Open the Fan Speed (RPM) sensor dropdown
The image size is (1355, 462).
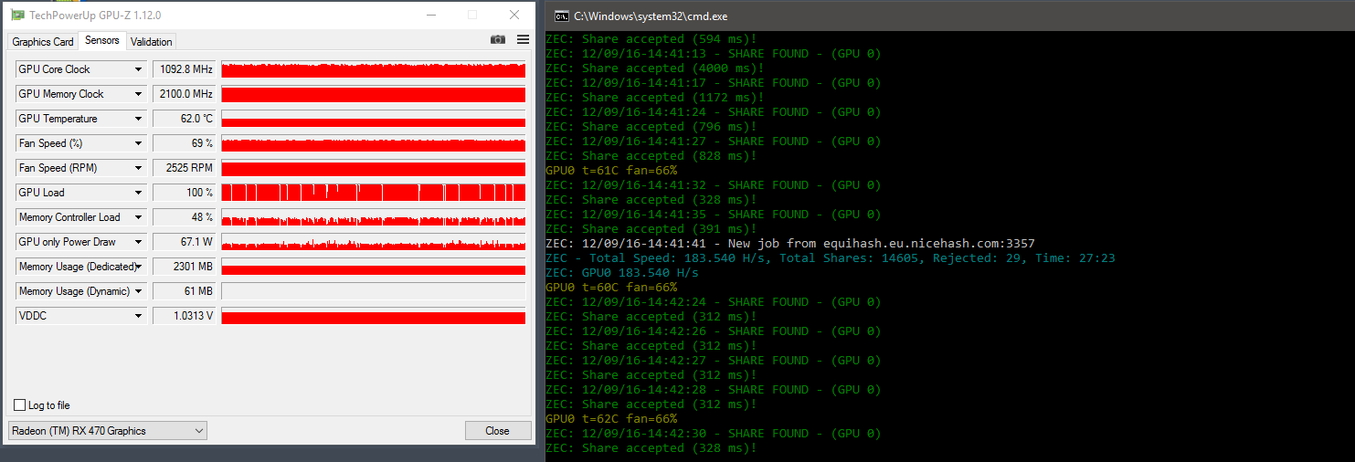[139, 168]
